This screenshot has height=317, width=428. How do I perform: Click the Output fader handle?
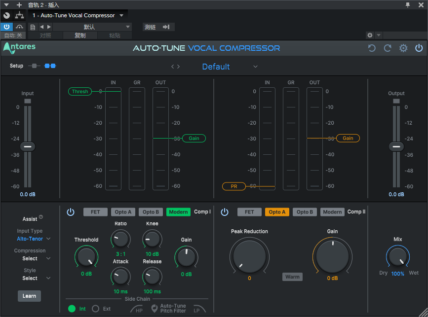click(x=396, y=146)
